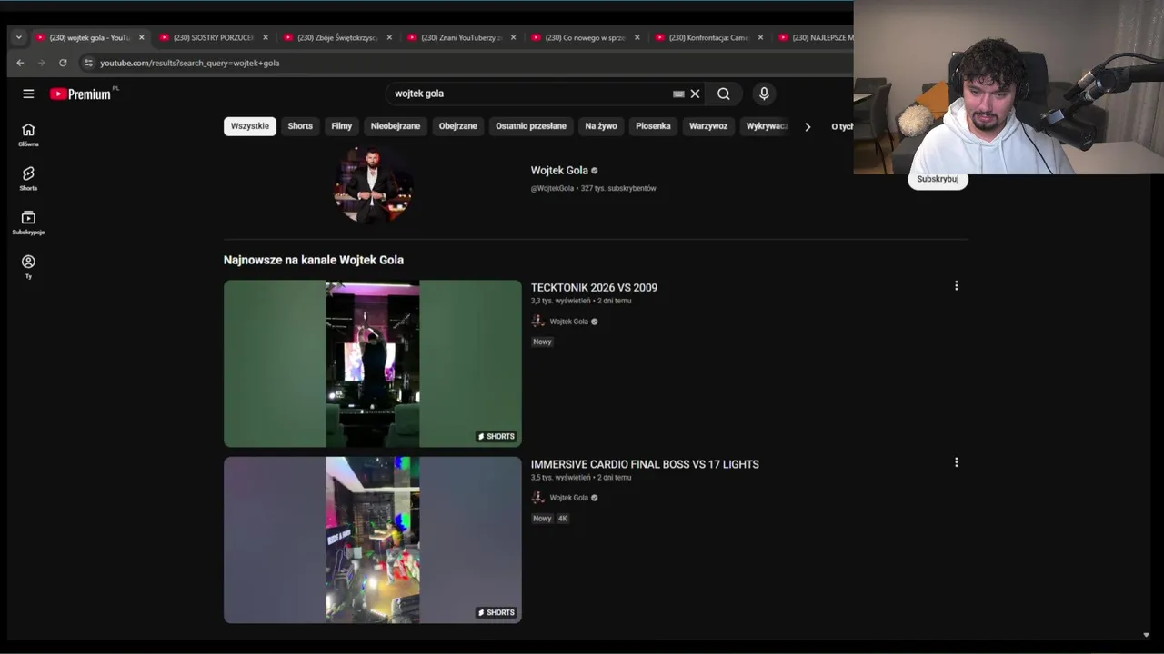Open Shorts from the left sidebar

[28, 178]
